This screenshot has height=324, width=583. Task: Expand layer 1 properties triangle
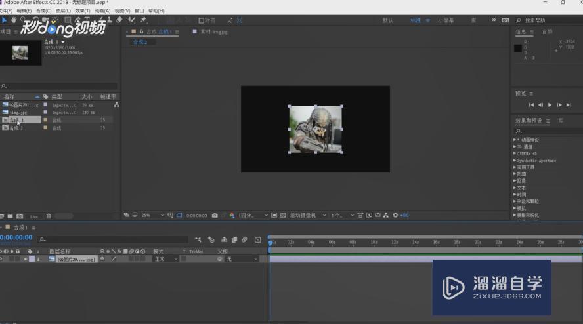[x=25, y=259]
